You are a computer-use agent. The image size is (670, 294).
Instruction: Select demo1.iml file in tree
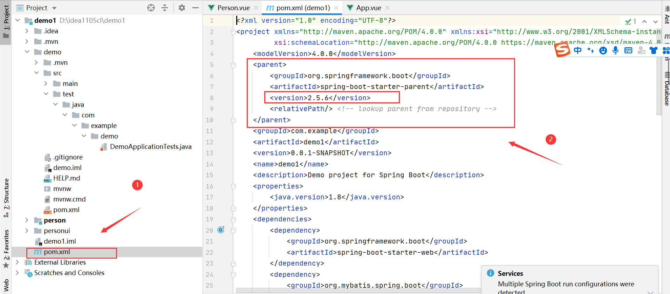[x=60, y=241]
